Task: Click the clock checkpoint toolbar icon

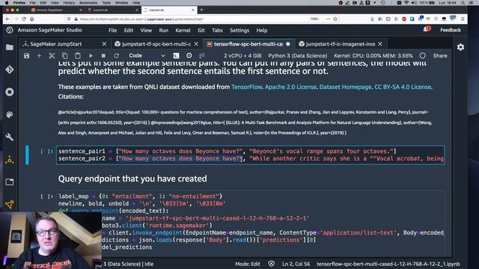Action: pyautogui.click(x=189, y=55)
